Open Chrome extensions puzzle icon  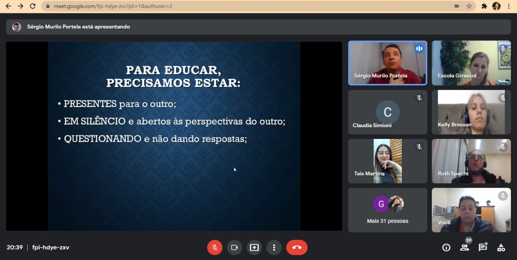coord(484,6)
